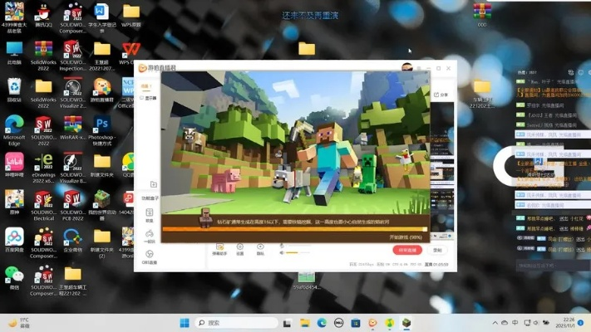The image size is (591, 332).
Task: Click the red start-streaming button
Action: point(406,250)
